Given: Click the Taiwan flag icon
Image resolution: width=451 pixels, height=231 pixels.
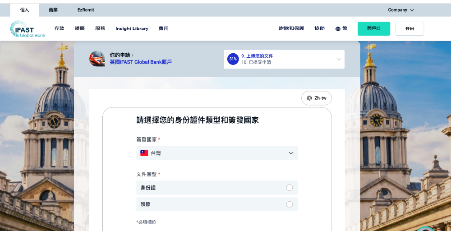Looking at the screenshot, I should coord(144,153).
